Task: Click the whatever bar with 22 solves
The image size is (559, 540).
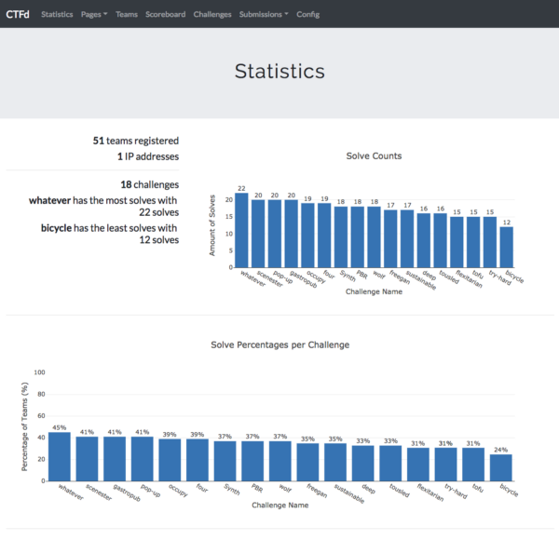Action: tap(241, 230)
